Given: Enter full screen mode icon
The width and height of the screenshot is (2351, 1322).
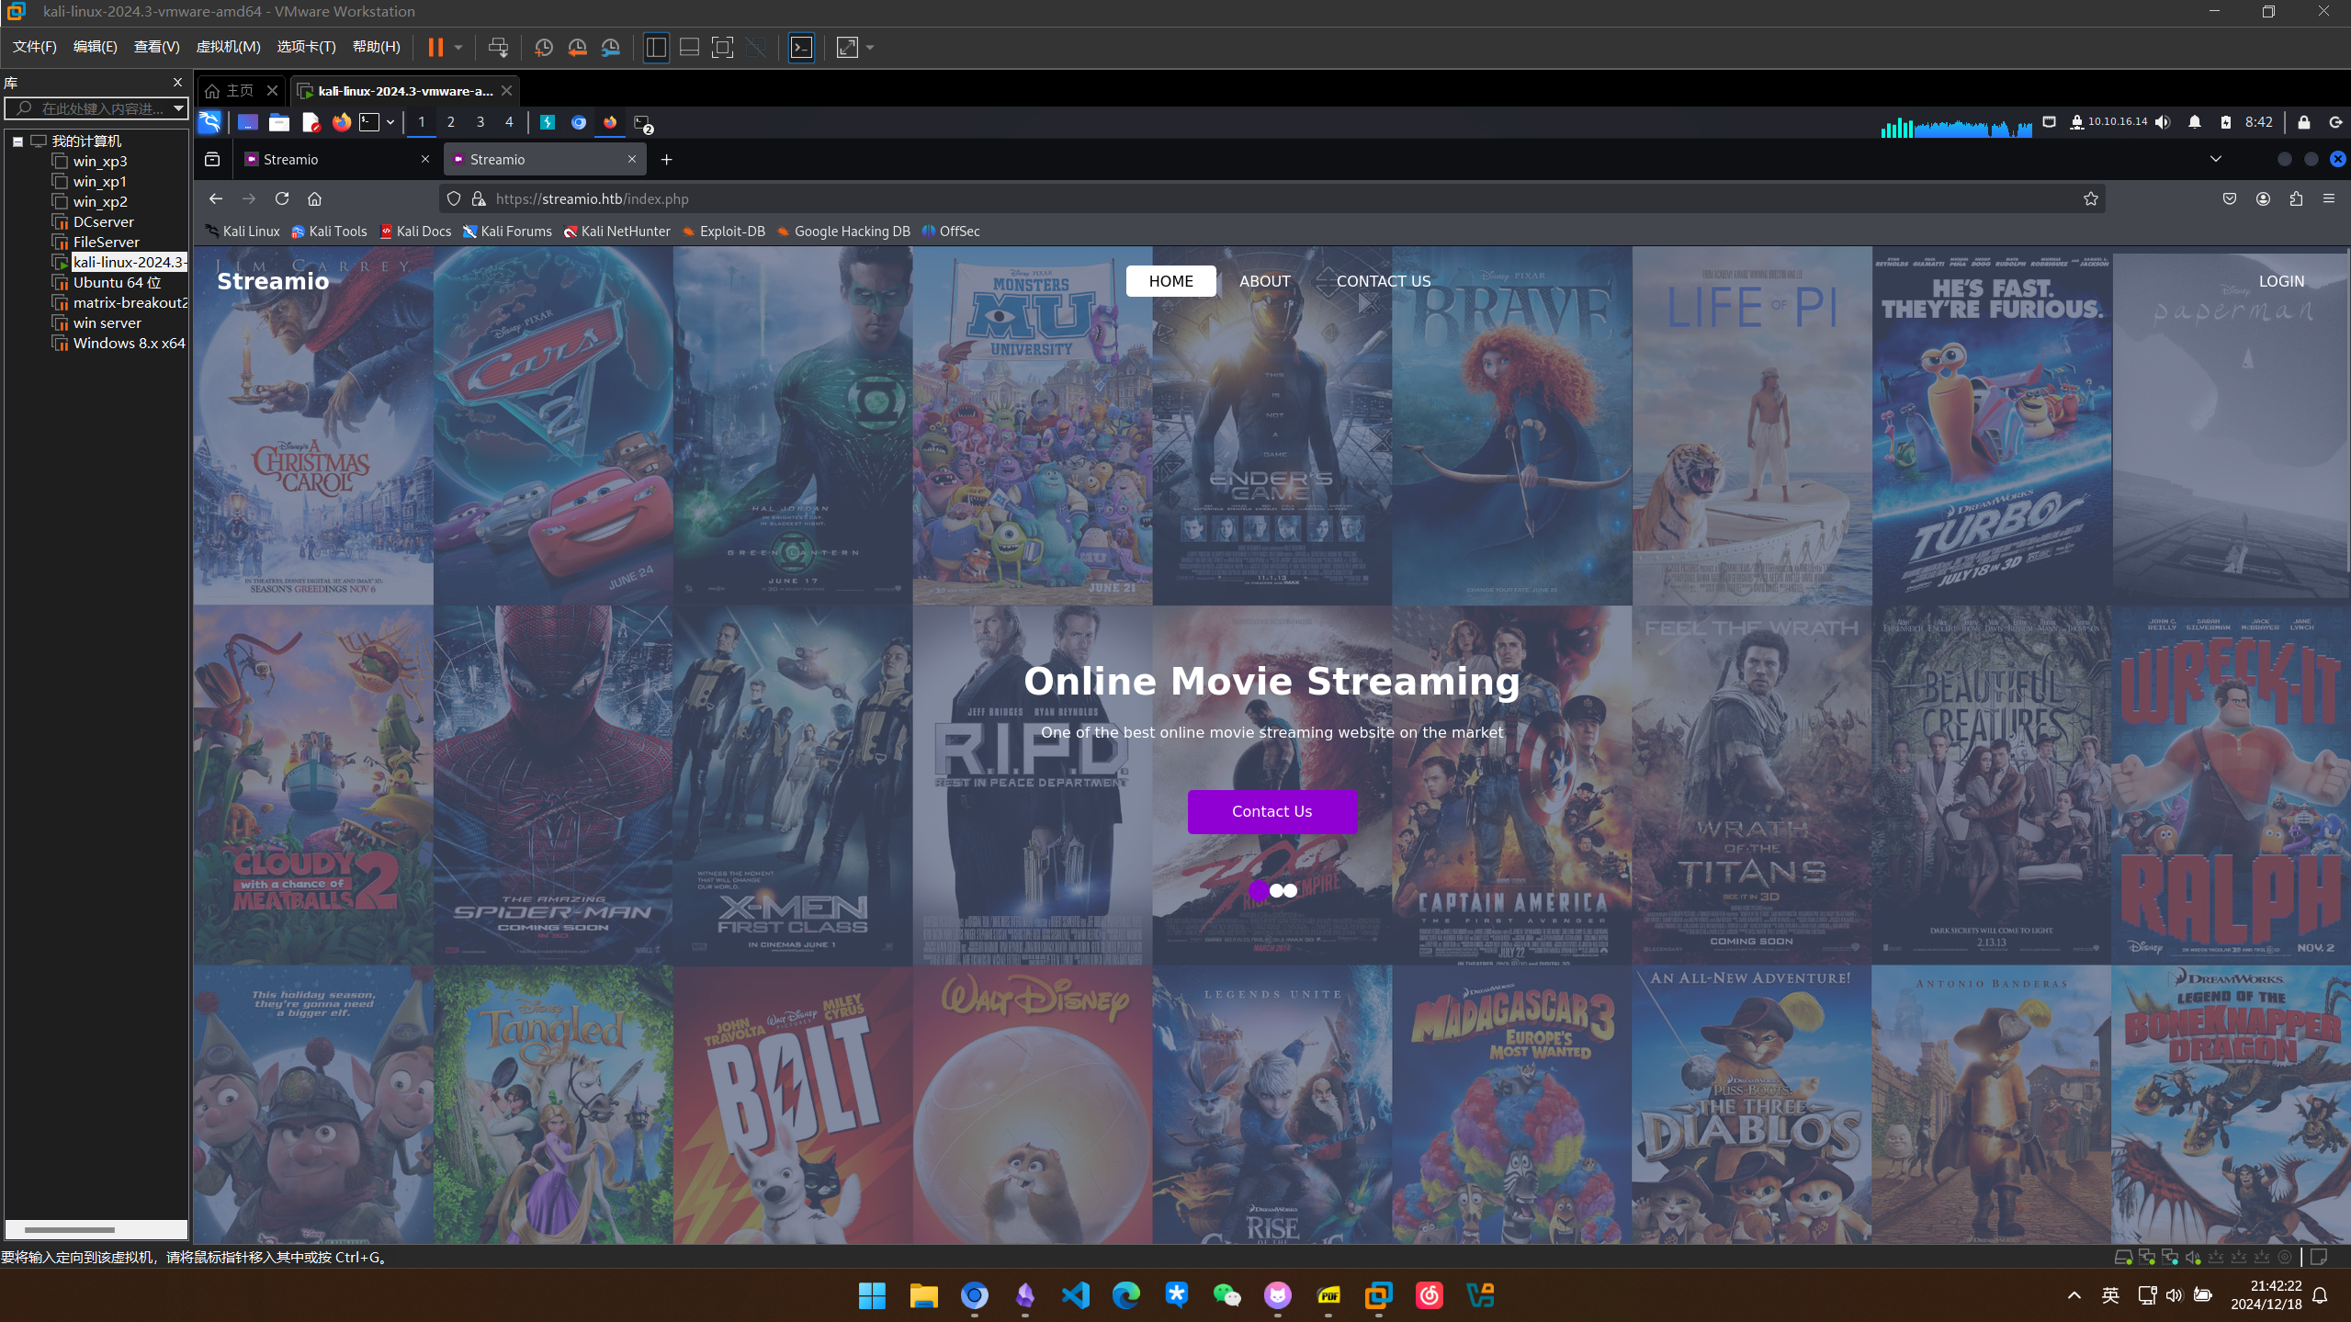Looking at the screenshot, I should 722,48.
